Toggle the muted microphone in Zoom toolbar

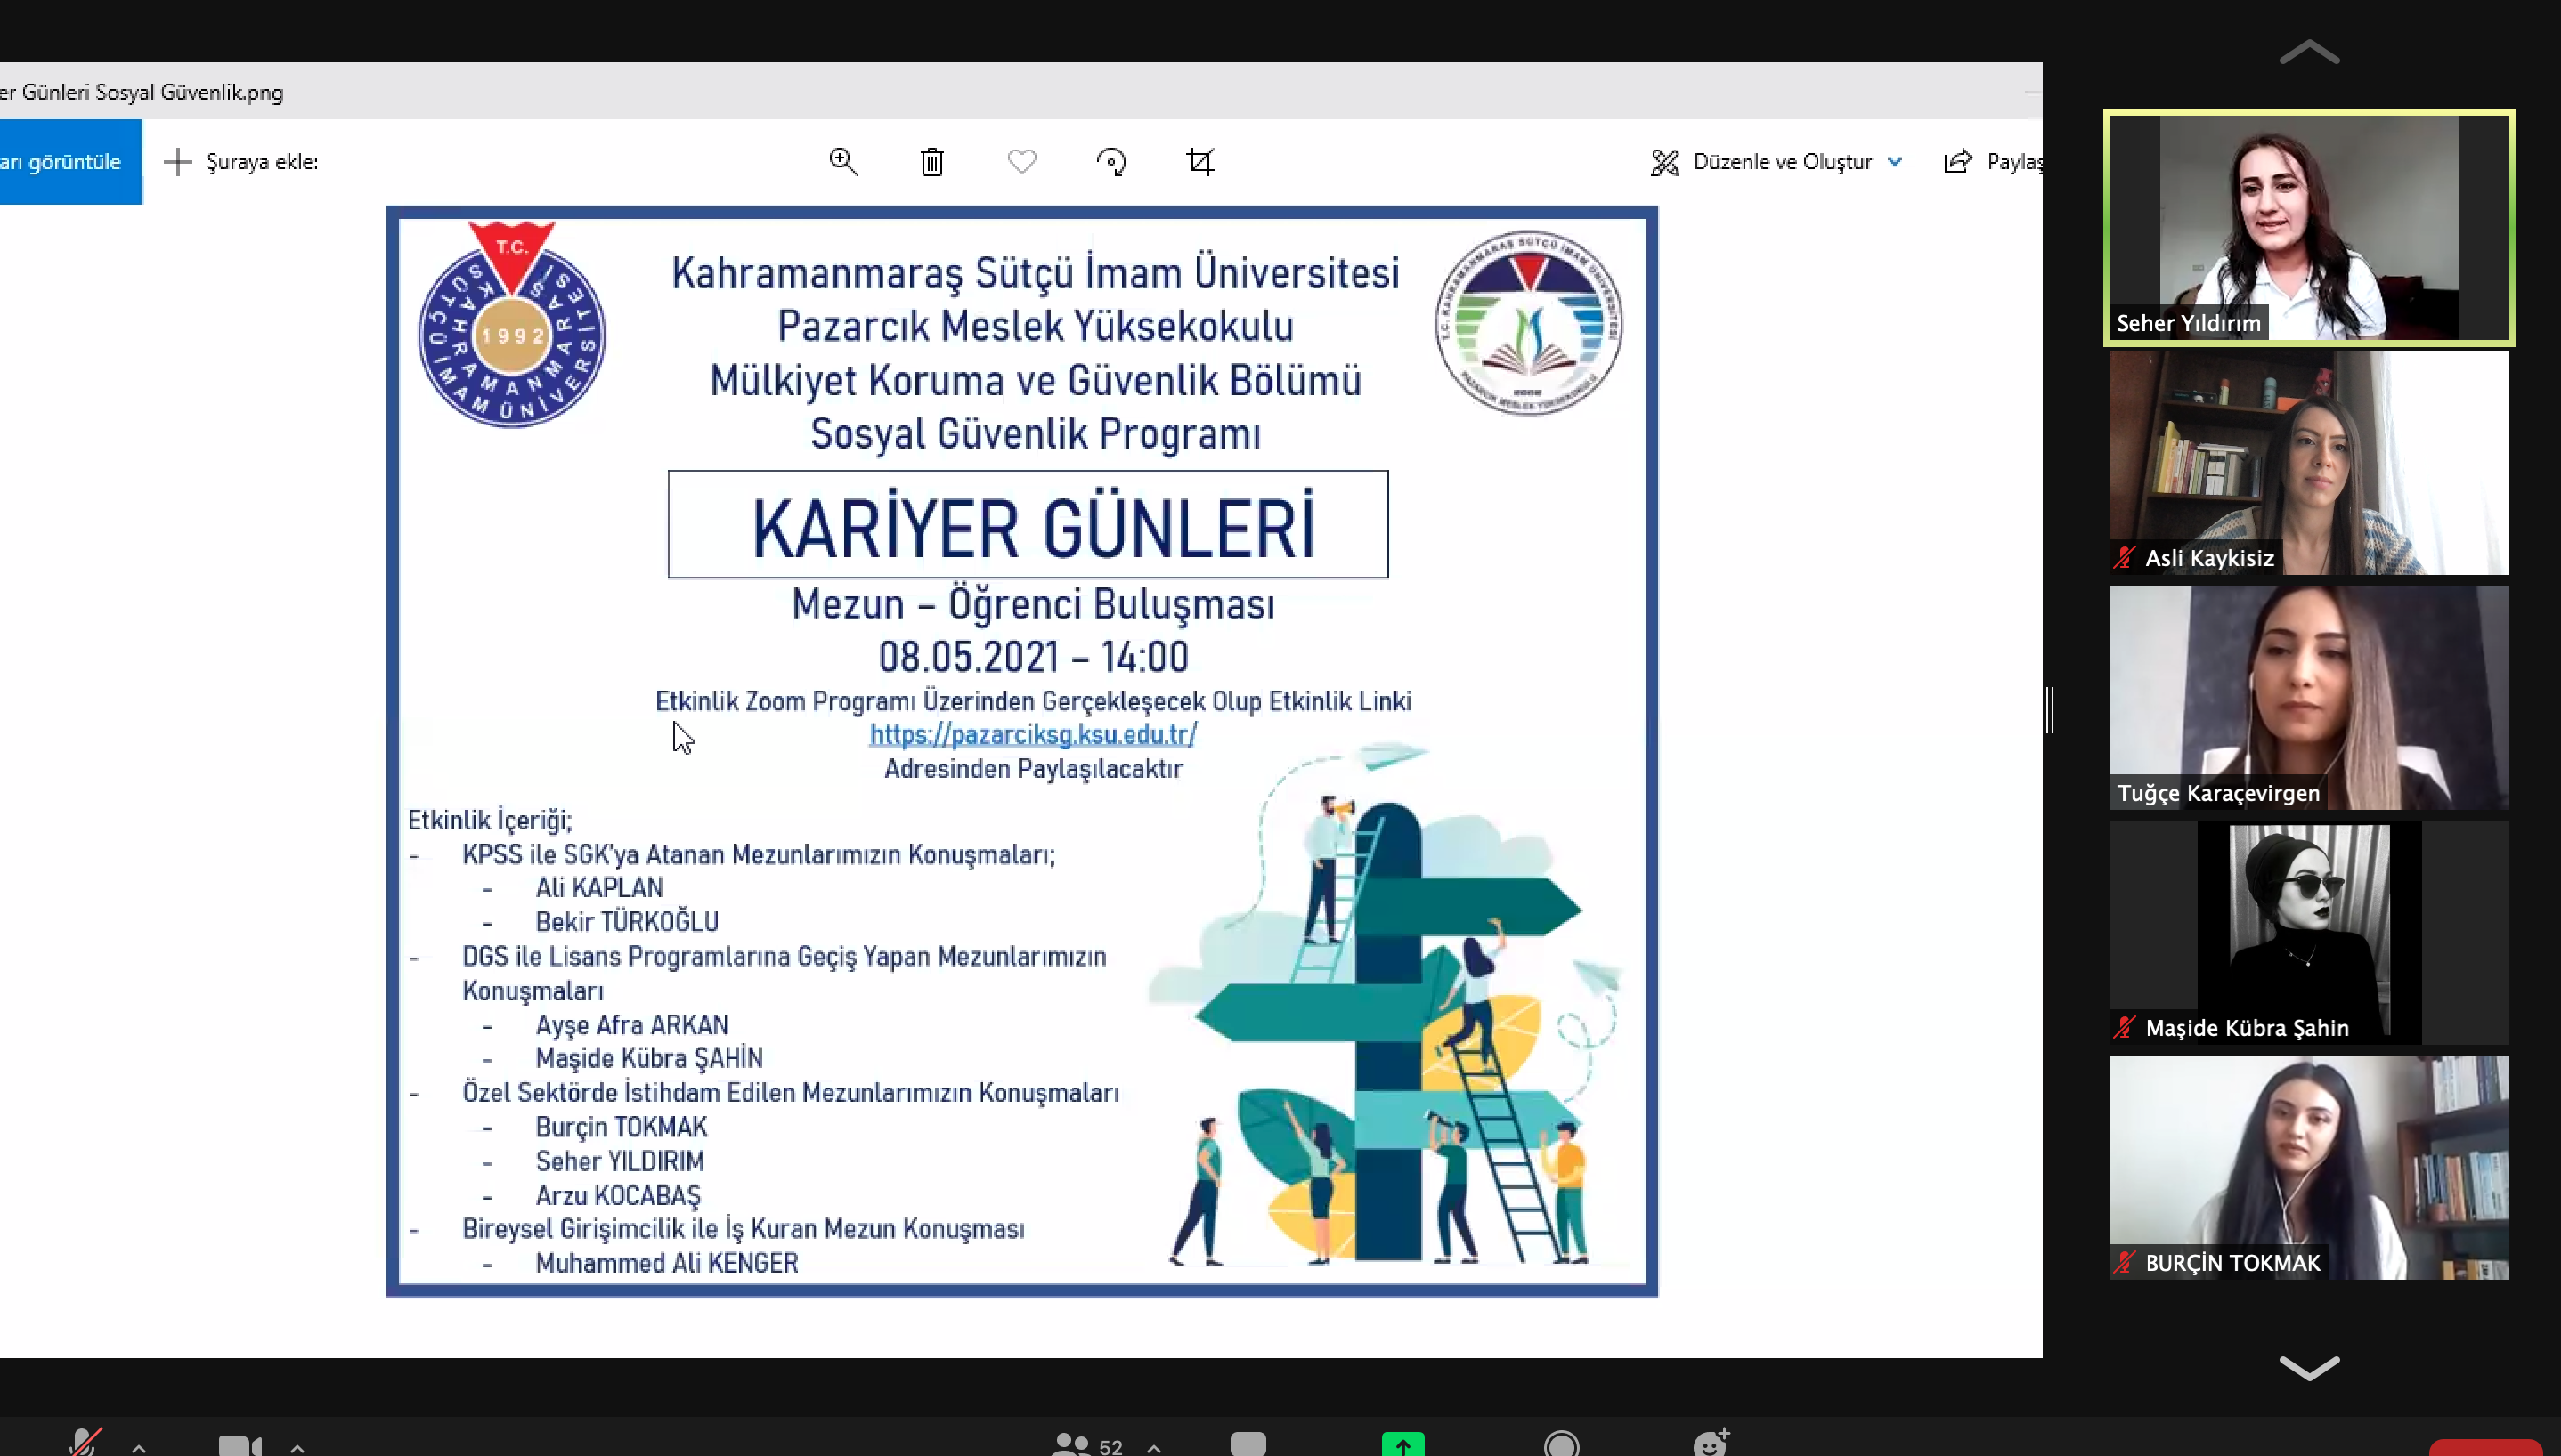(x=84, y=1443)
